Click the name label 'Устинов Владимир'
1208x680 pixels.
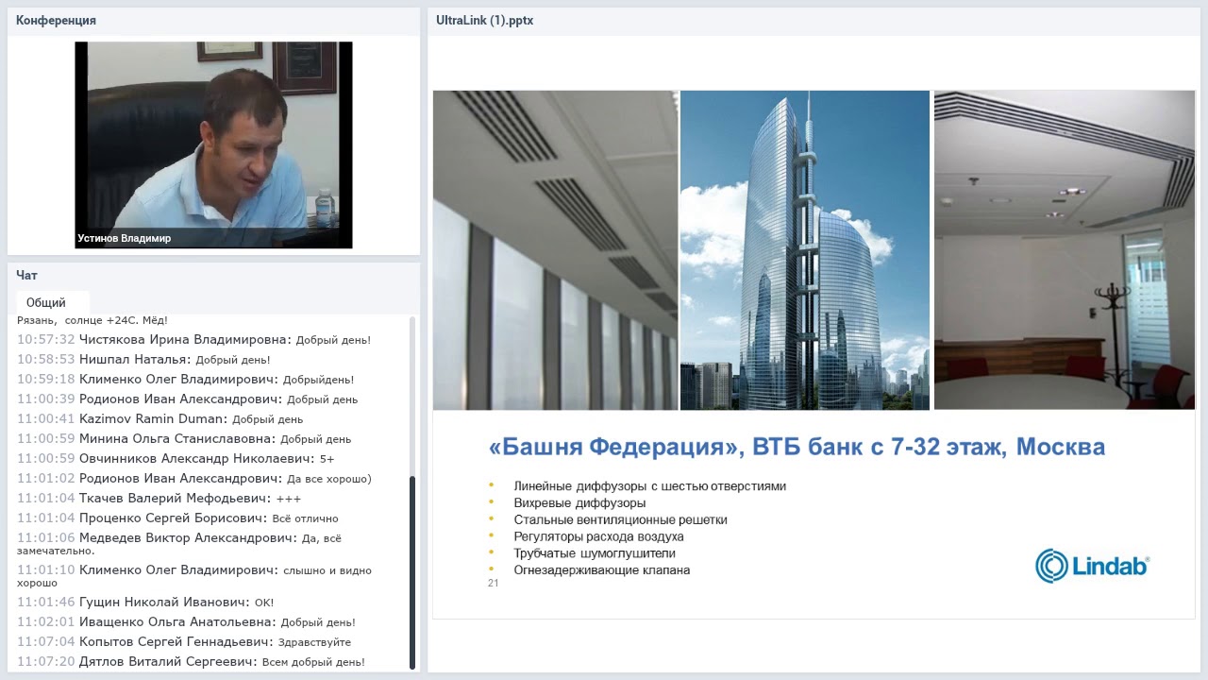click(x=125, y=239)
